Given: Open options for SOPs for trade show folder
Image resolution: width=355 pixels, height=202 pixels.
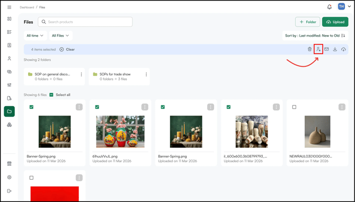Looking at the screenshot, I should [146, 75].
